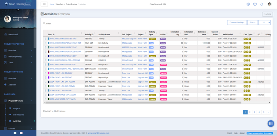Go to the Home breadcrumb link
This screenshot has width=277, height=136.
pos(52,4)
